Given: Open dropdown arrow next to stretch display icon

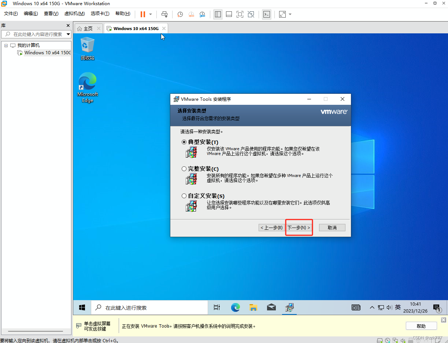Looking at the screenshot, I should [290, 14].
